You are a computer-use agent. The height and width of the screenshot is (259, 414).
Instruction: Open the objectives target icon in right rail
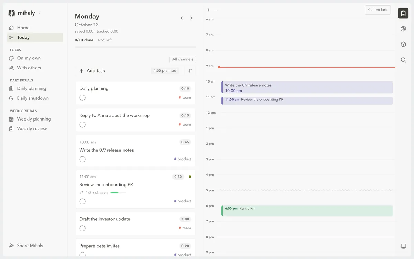coord(403,29)
